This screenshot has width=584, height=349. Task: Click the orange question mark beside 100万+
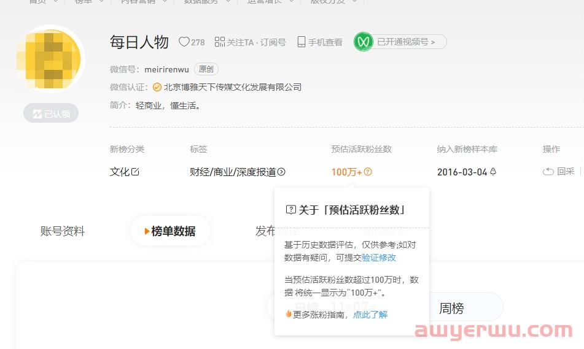[x=368, y=172]
